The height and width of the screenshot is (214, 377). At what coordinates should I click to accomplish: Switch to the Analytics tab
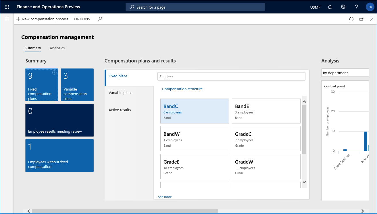tap(57, 48)
